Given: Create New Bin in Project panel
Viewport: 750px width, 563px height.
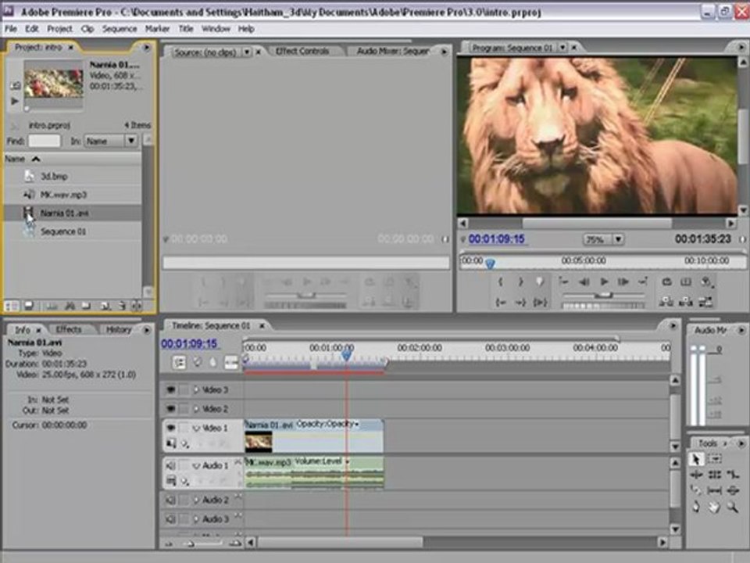Looking at the screenshot, I should [86, 306].
